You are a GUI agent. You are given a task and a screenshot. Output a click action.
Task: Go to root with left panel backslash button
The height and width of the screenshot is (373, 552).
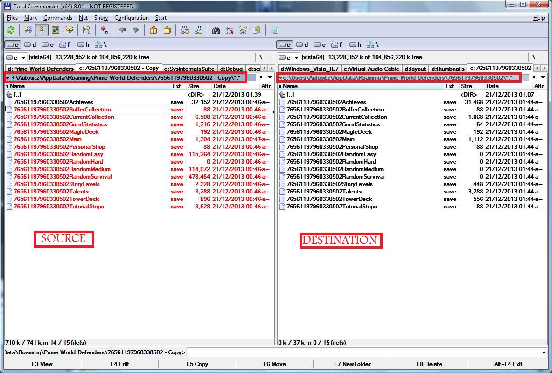tap(261, 57)
